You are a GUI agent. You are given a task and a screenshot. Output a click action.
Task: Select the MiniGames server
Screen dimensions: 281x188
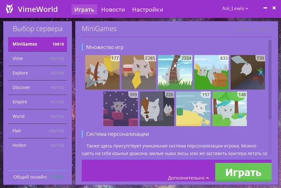point(38,44)
